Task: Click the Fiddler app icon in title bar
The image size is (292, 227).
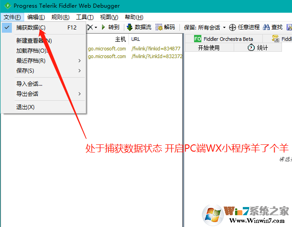Action: (x=8, y=6)
